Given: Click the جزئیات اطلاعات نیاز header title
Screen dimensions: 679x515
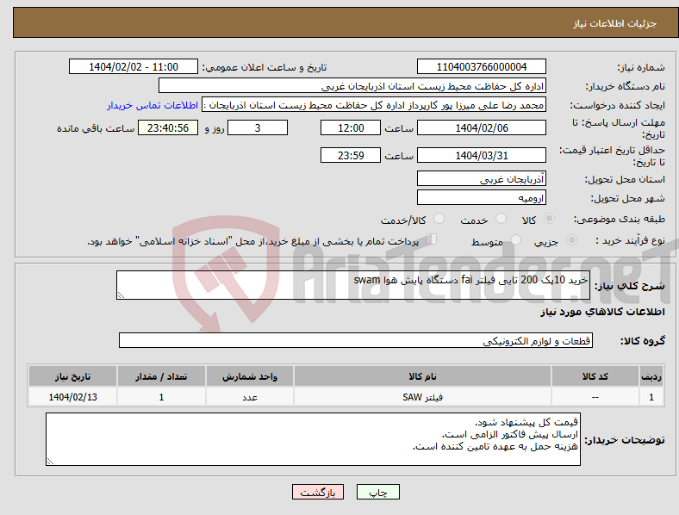Looking at the screenshot, I should pyautogui.click(x=614, y=23).
